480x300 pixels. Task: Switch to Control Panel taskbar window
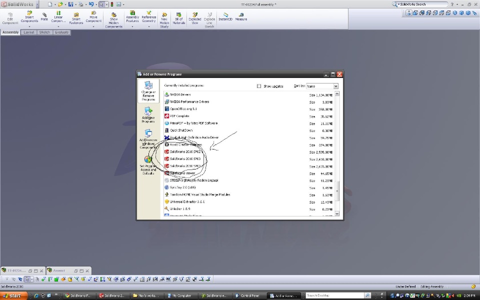coord(249,295)
